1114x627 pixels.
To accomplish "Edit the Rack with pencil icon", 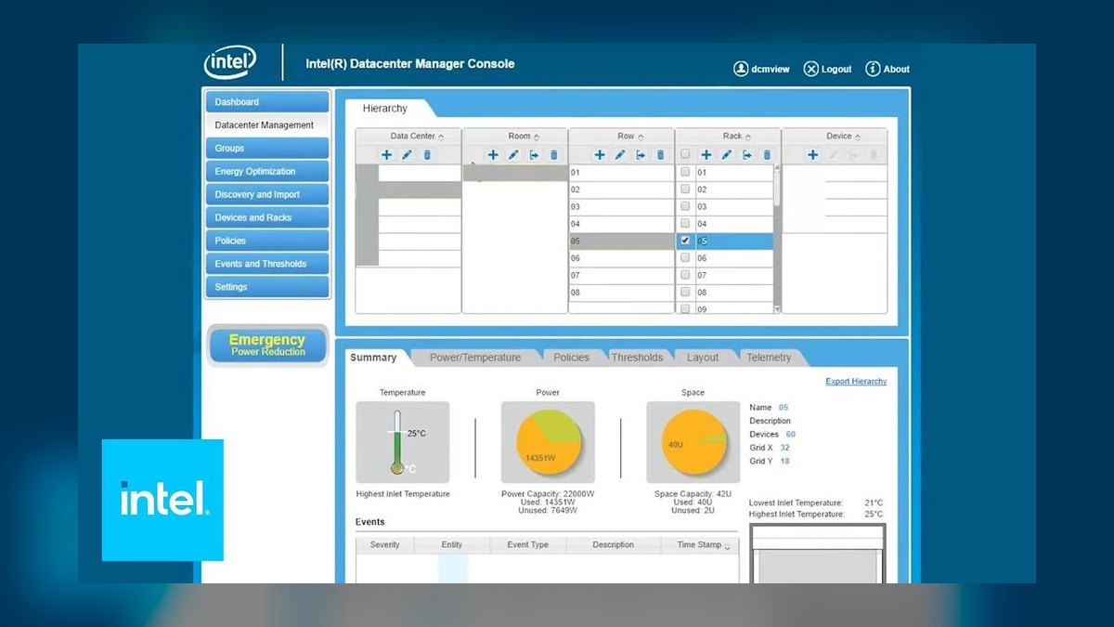I will (727, 155).
